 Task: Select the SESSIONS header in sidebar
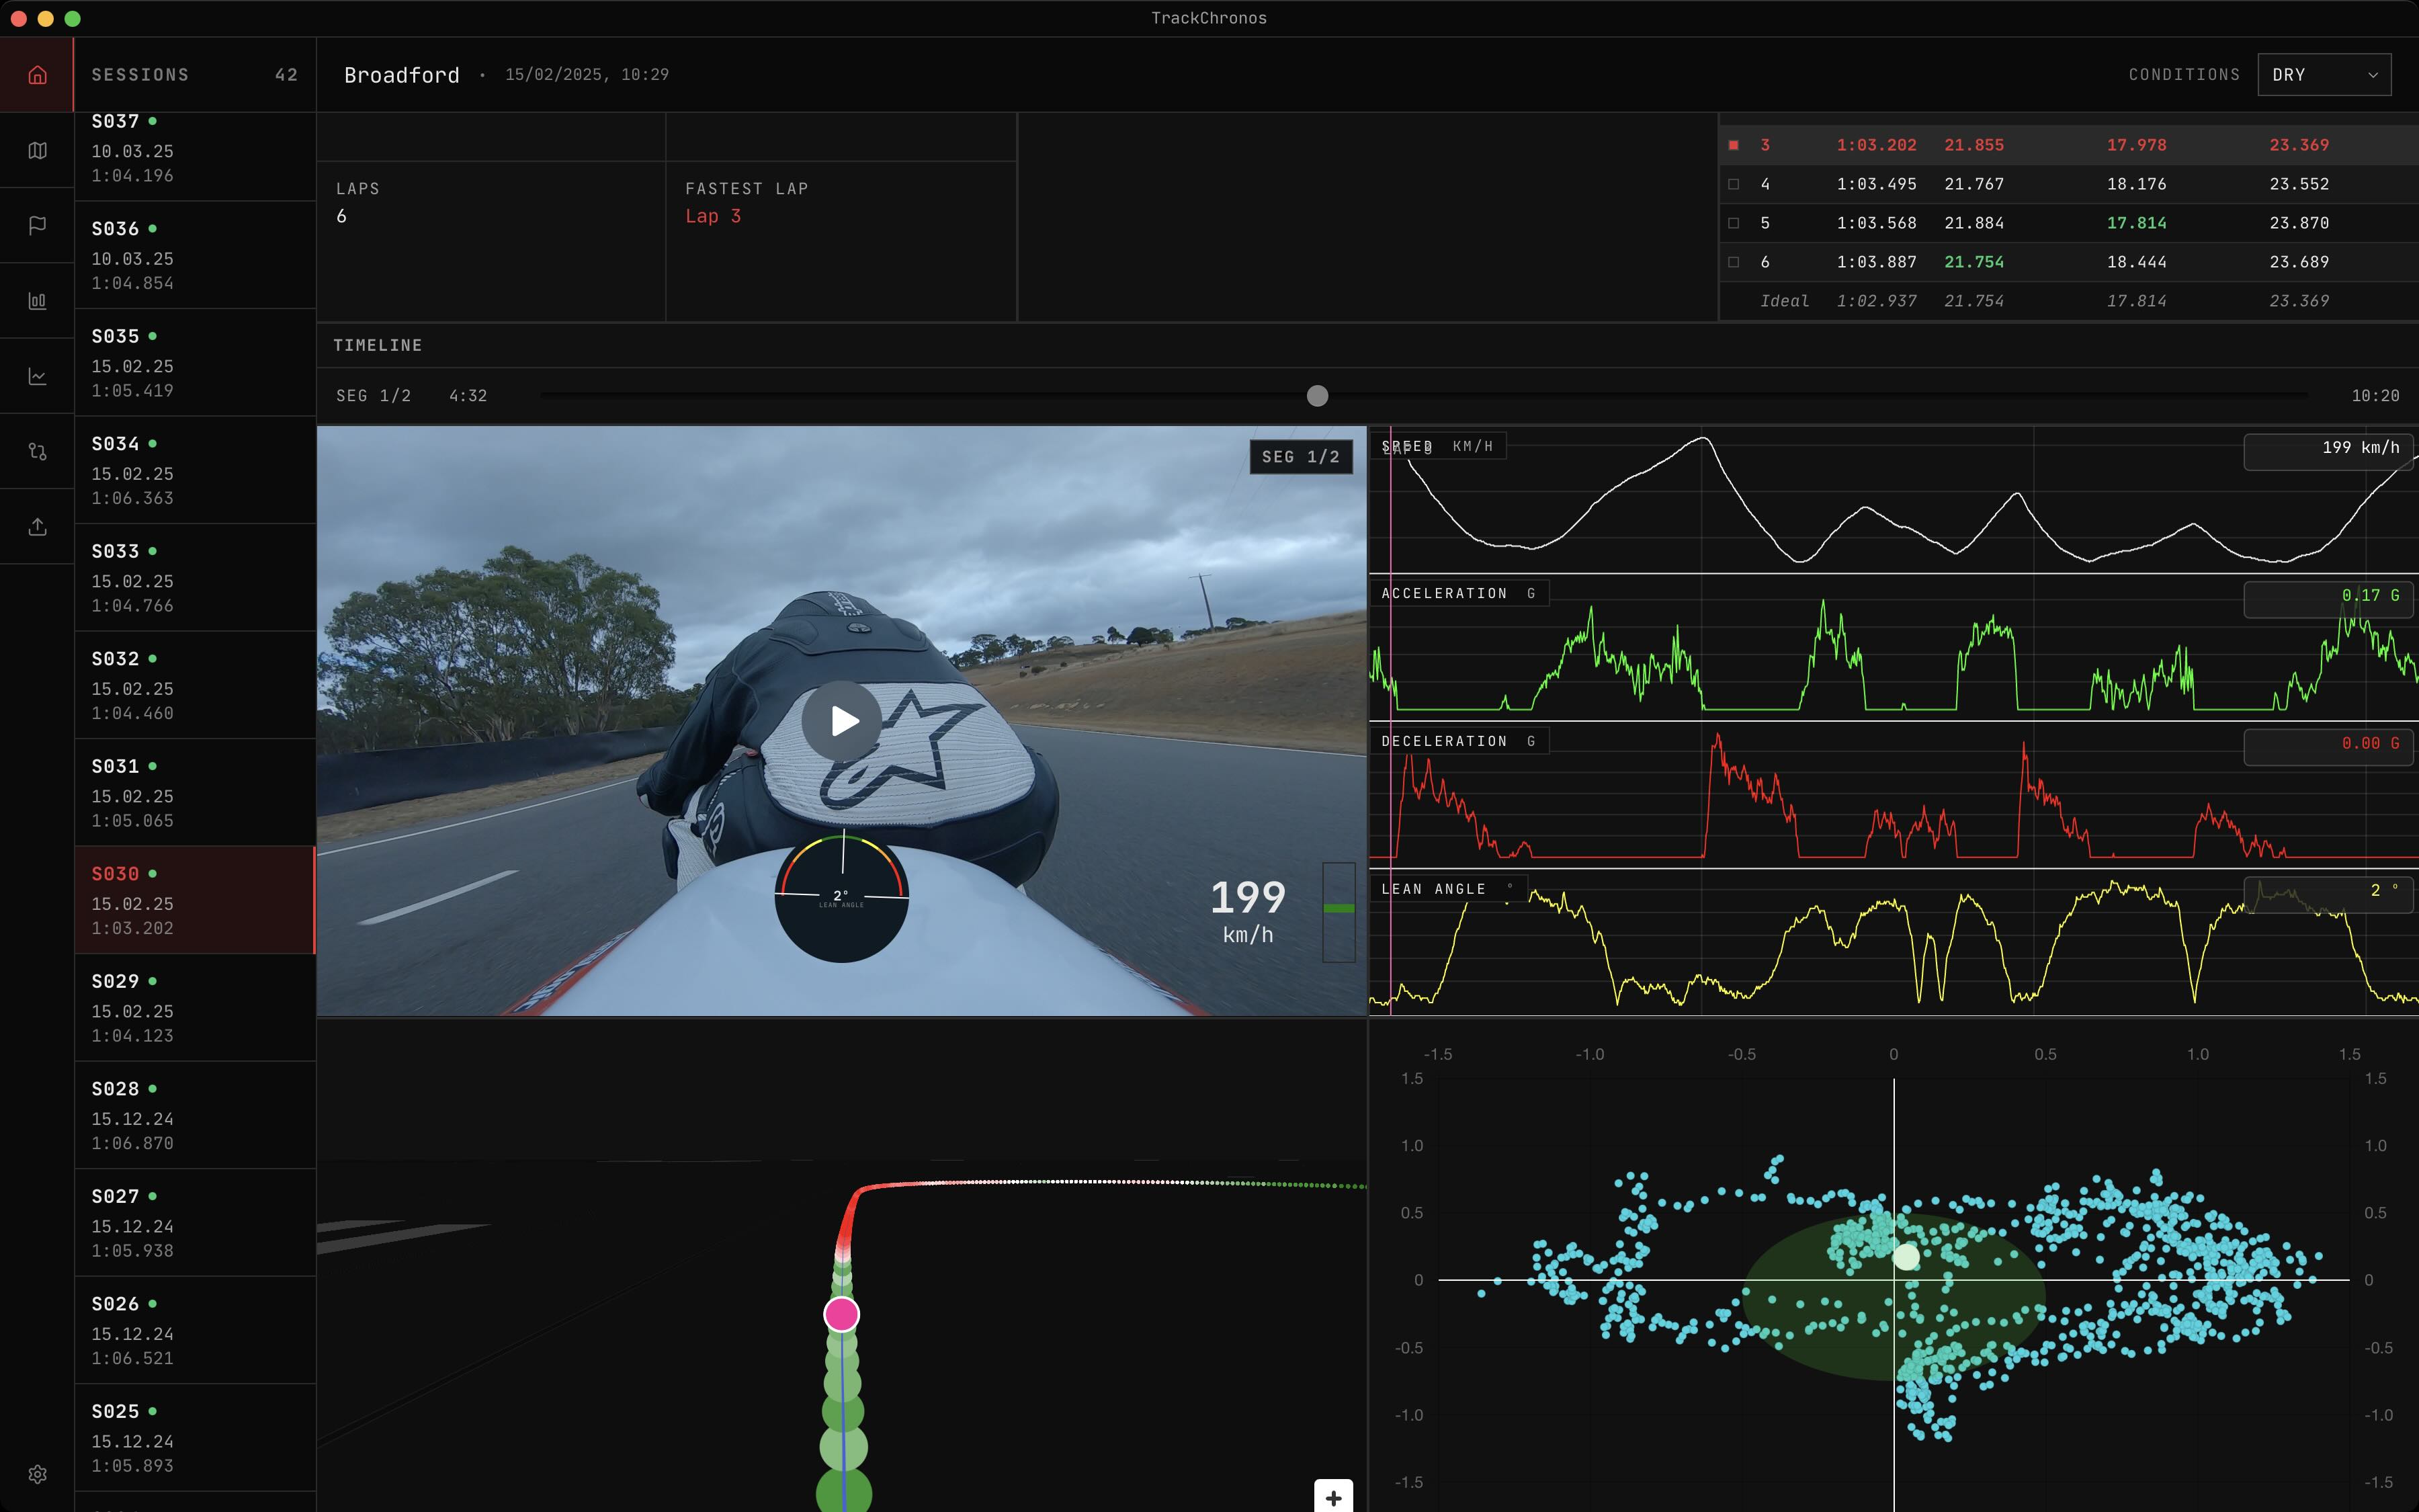pos(140,74)
